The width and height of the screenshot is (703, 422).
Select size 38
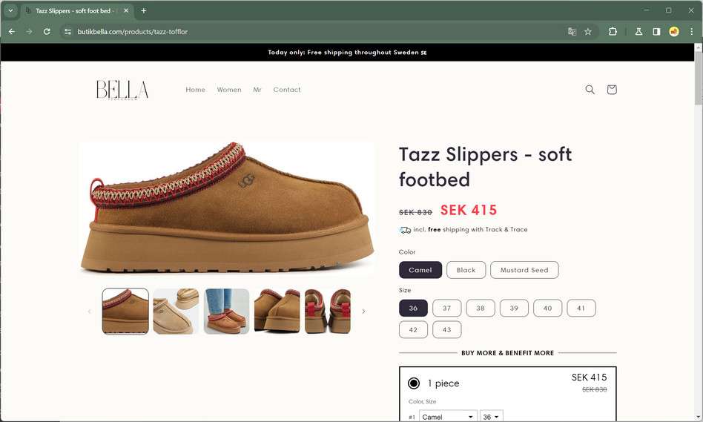pyautogui.click(x=481, y=308)
